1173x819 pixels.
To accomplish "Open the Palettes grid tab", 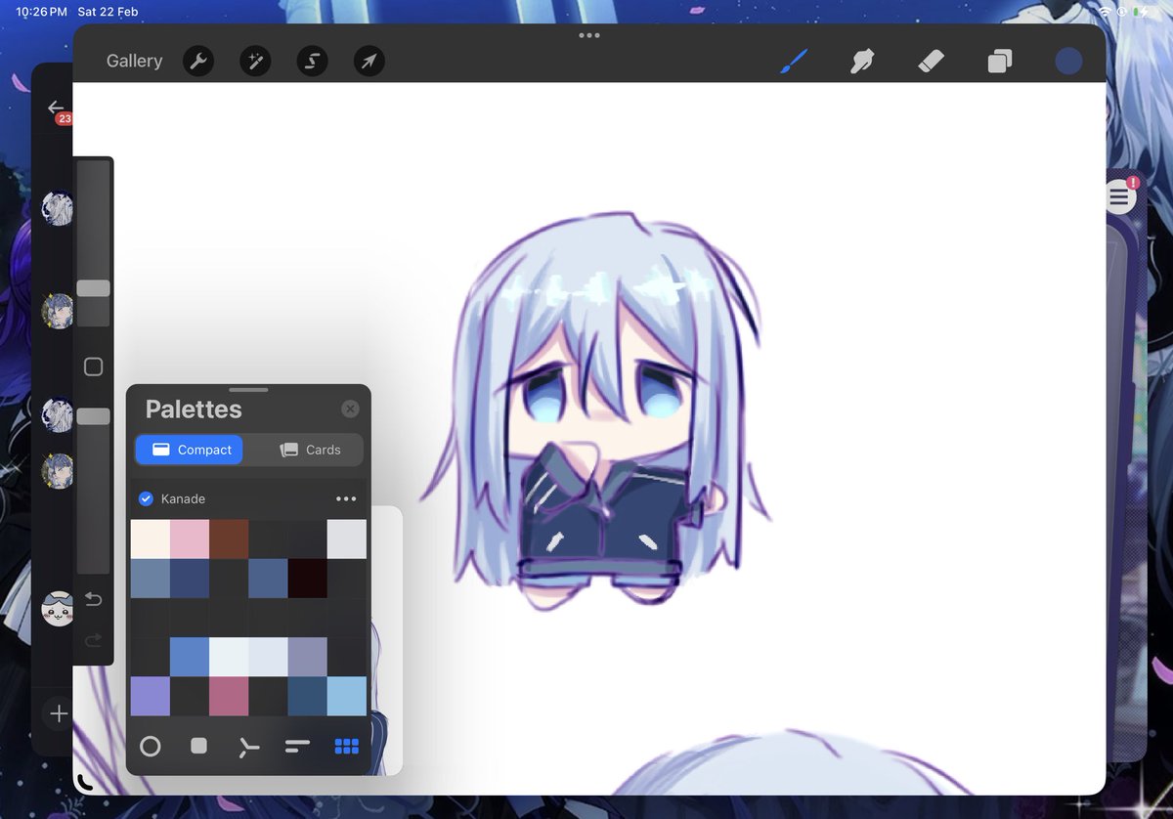I will click(347, 747).
